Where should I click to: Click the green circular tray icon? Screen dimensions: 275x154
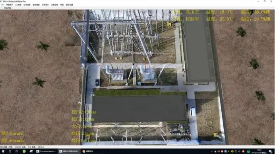tap(248, 152)
